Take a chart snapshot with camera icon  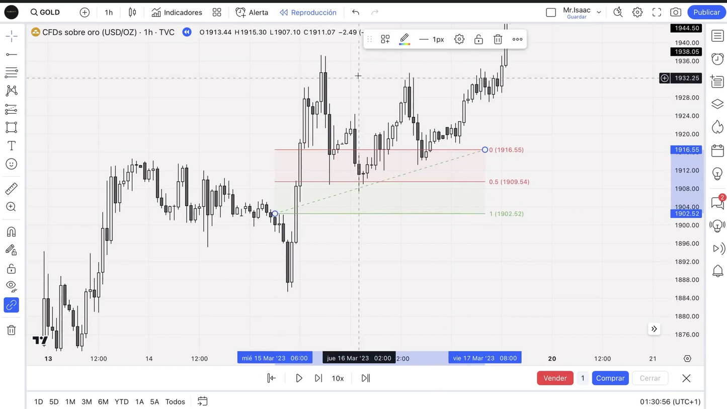pyautogui.click(x=675, y=12)
